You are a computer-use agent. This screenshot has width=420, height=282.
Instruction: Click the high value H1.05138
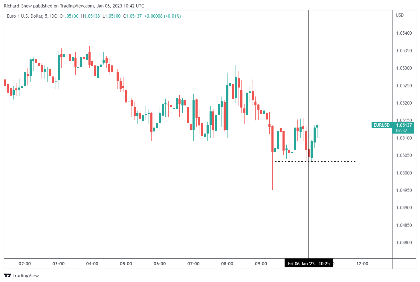coord(91,16)
